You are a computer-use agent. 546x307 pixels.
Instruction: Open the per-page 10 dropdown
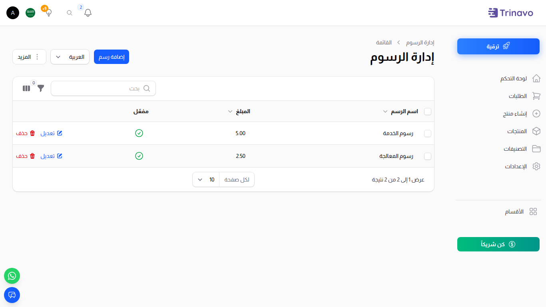point(206,179)
